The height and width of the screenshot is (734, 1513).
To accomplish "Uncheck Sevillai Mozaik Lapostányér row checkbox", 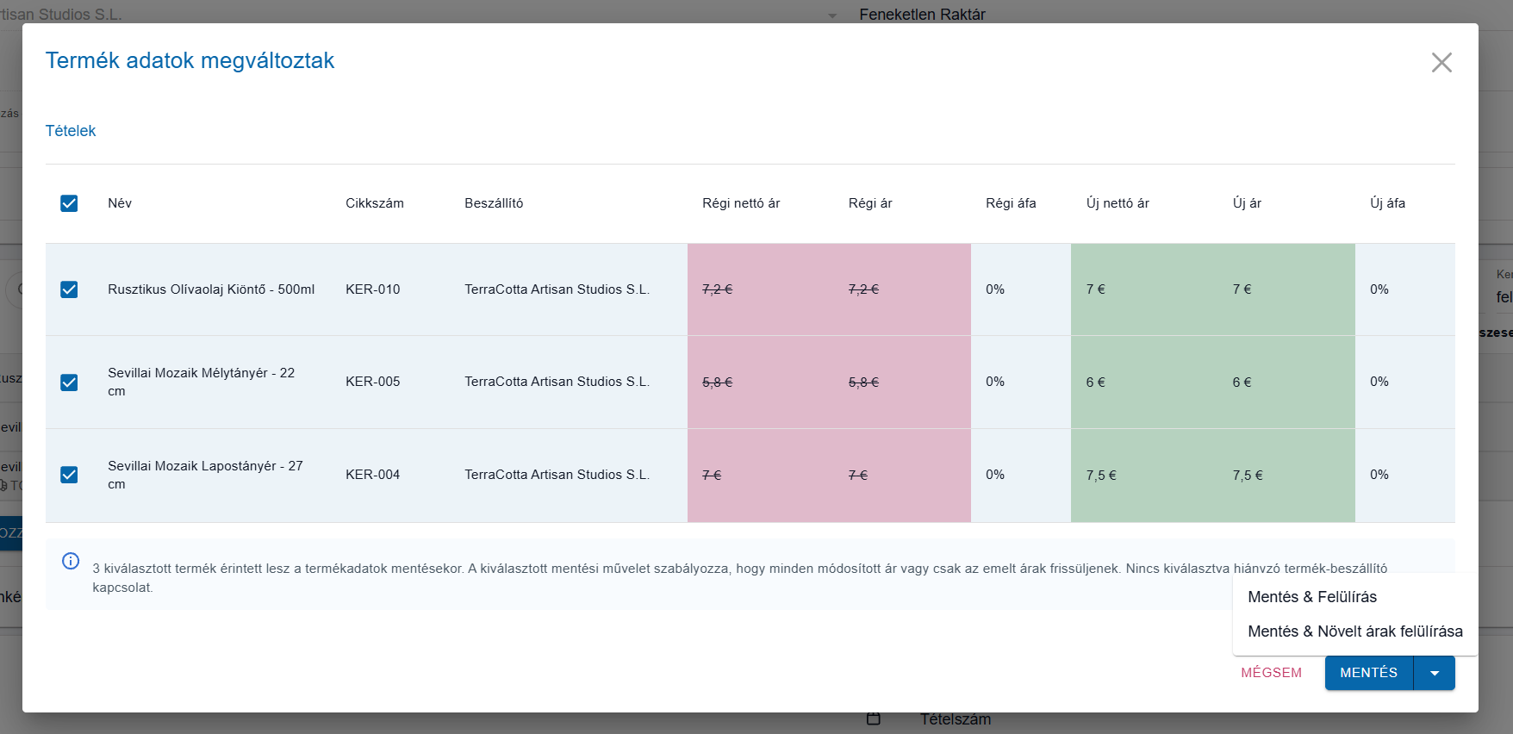I will (69, 475).
